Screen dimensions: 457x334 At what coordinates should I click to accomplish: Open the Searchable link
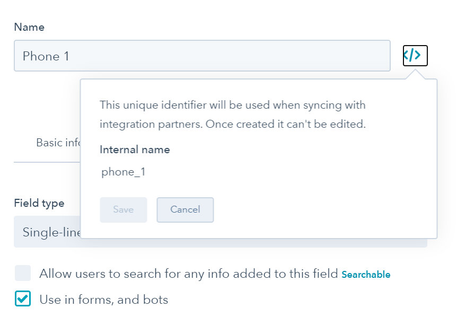point(366,275)
